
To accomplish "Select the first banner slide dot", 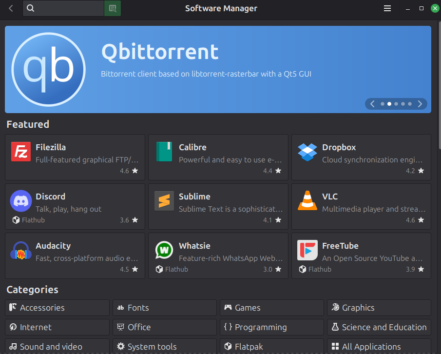I will tap(383, 104).
